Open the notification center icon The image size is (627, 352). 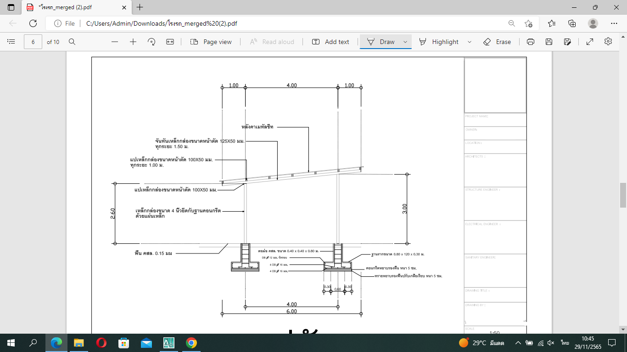pos(612,343)
